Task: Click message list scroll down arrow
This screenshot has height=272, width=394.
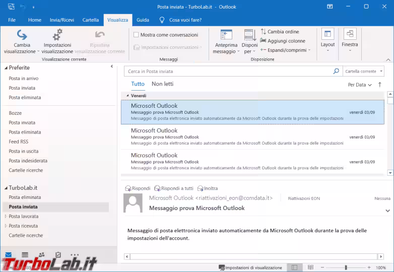Action: point(390,173)
